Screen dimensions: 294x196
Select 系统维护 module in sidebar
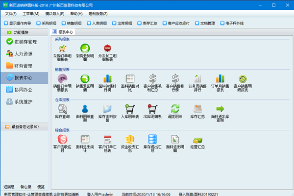24,102
